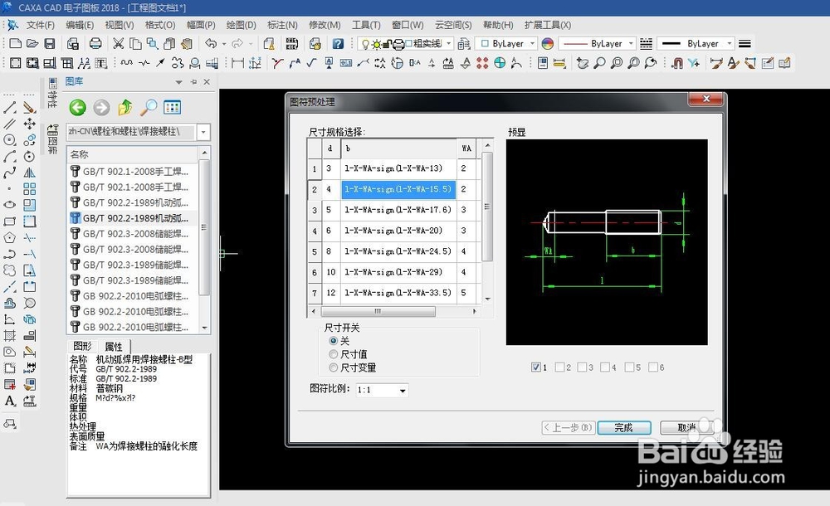Image resolution: width=830 pixels, height=506 pixels.
Task: Open the linetype ByLayer dropdown
Action: (631, 43)
